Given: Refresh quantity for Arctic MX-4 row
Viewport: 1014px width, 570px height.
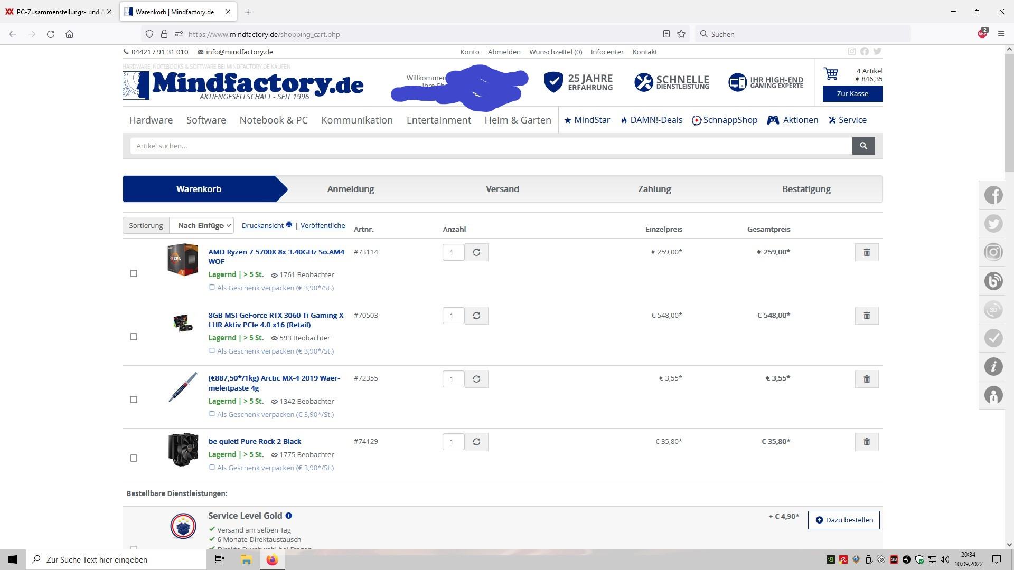Looking at the screenshot, I should click(476, 379).
